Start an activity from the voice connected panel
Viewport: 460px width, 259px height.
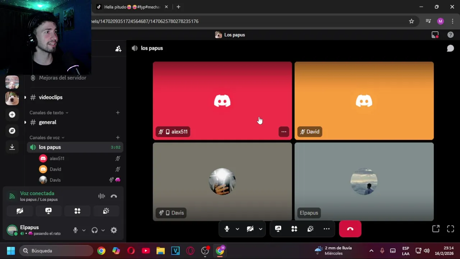[77, 211]
